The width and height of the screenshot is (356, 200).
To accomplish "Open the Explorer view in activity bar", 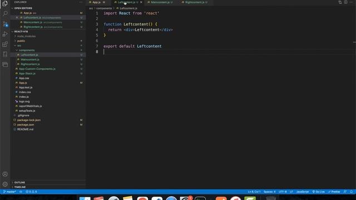I will (x=5, y=3).
